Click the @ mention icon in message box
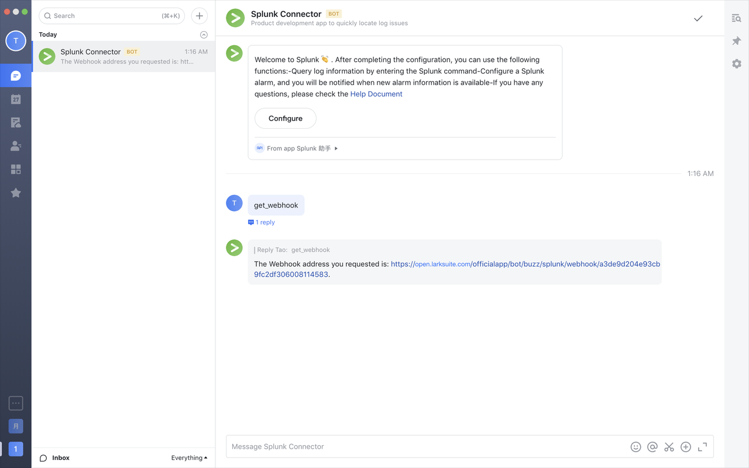749x468 pixels. tap(652, 447)
